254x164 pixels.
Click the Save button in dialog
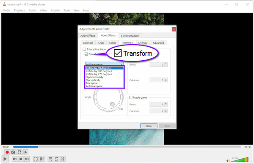pyautogui.click(x=167, y=126)
